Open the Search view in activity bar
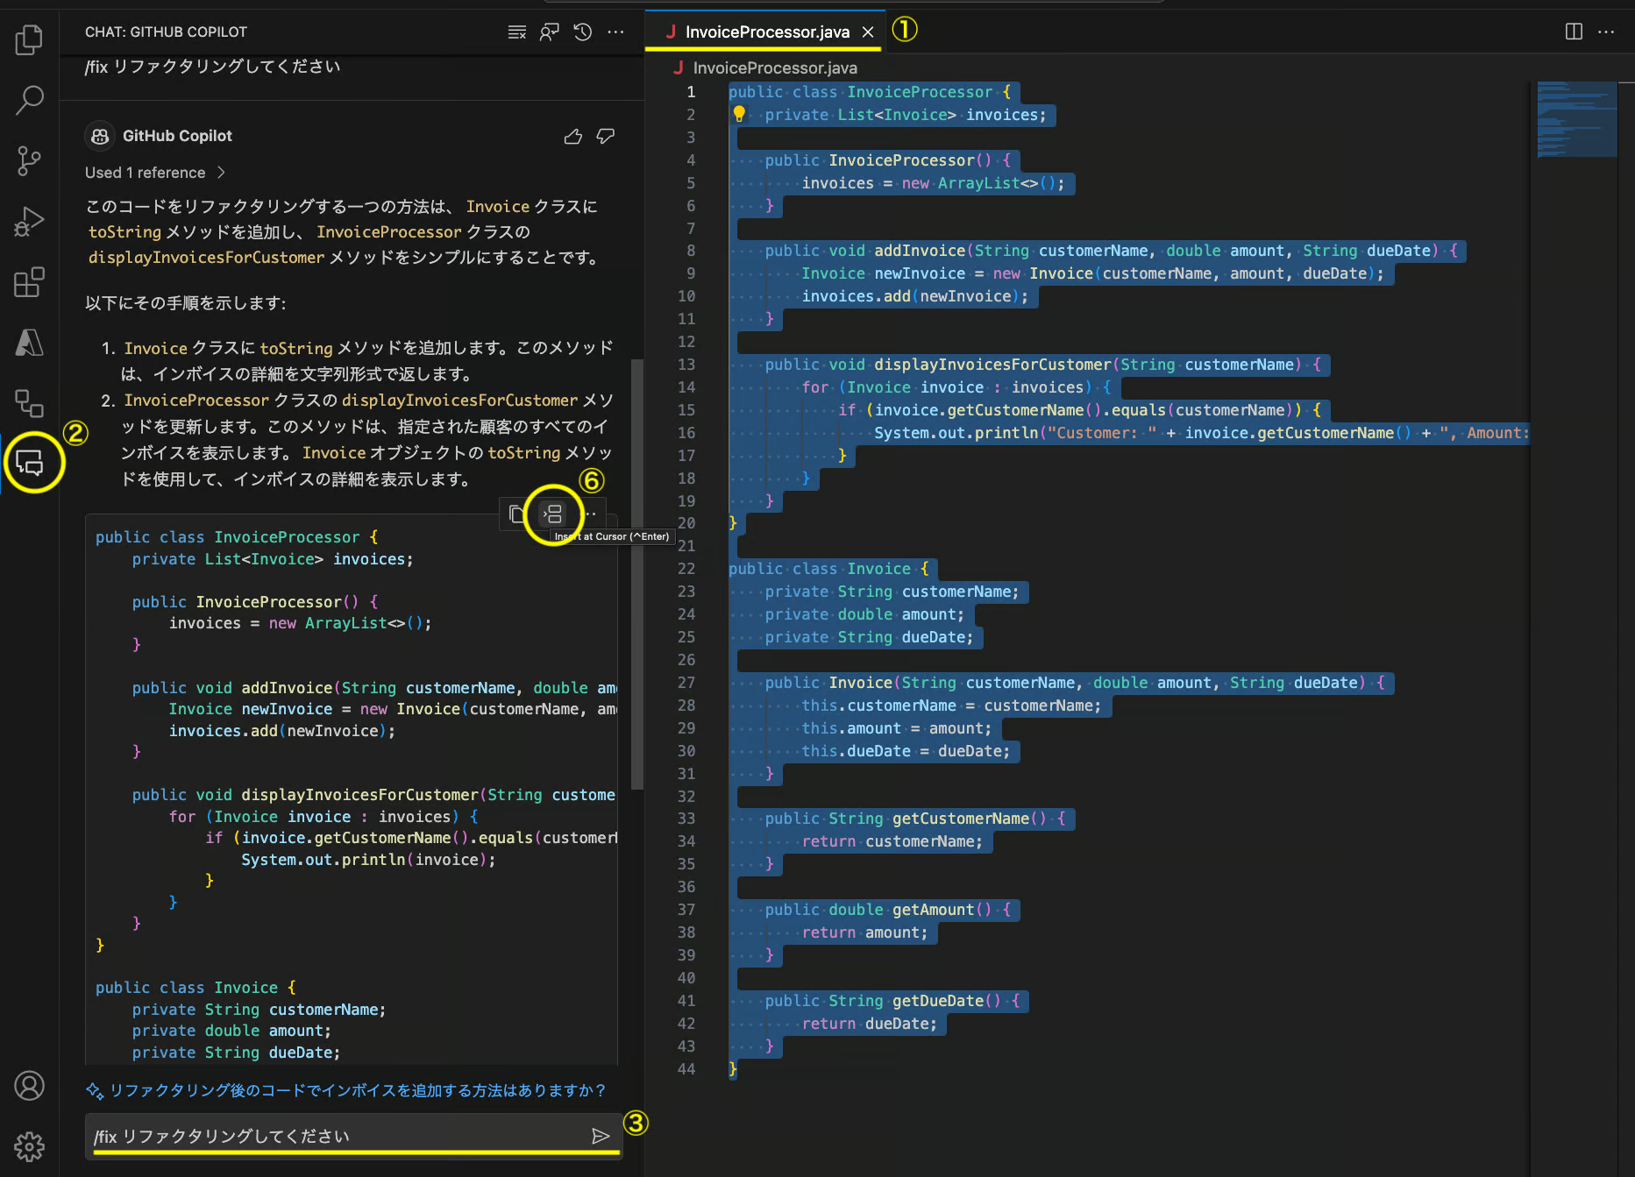The width and height of the screenshot is (1635, 1177). click(x=29, y=100)
